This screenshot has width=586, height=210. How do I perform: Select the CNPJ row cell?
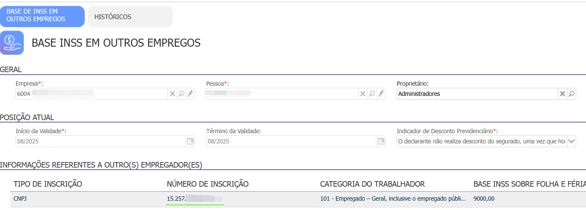(x=20, y=199)
